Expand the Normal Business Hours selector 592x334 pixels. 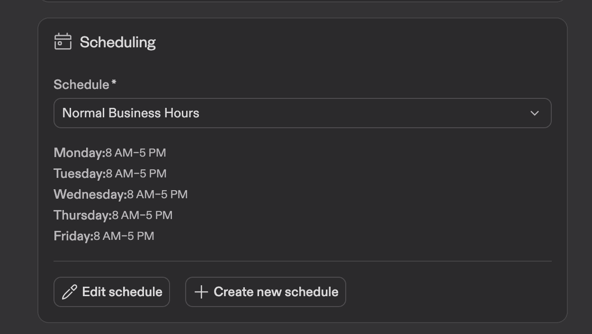tap(303, 113)
